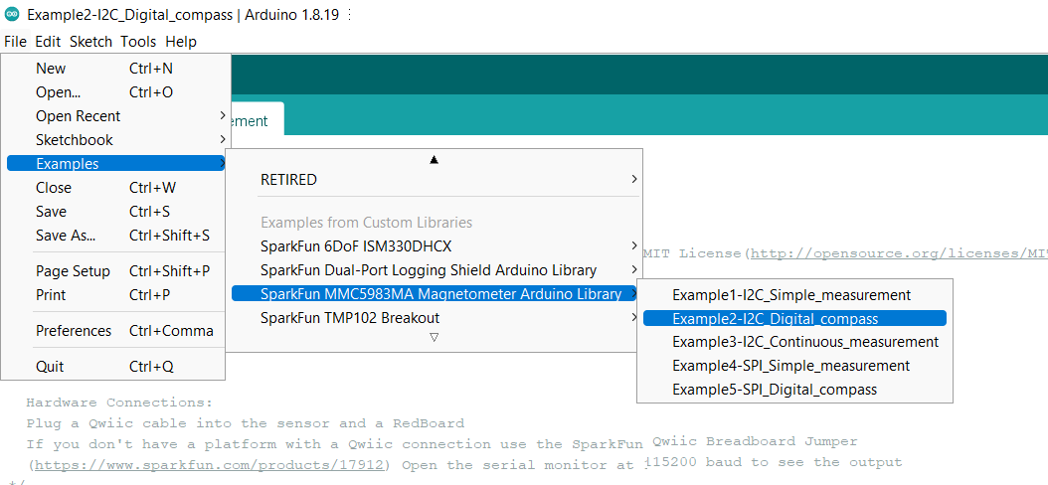The image size is (1048, 485).
Task: Open the Edit menu
Action: tap(48, 42)
